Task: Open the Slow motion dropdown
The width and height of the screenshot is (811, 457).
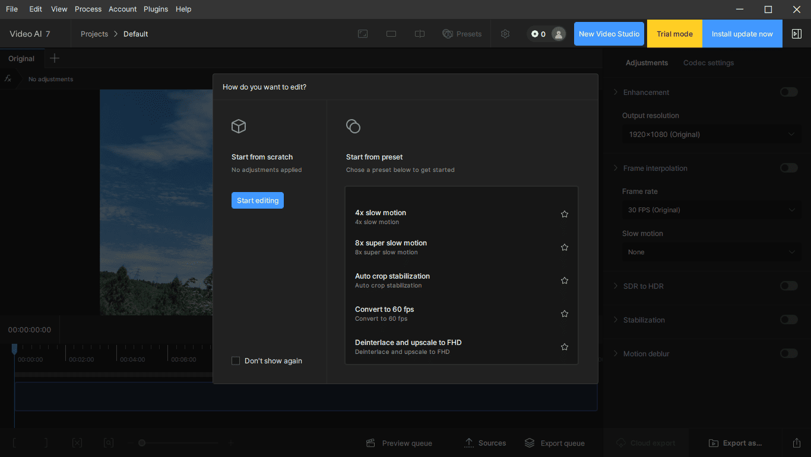Action: click(711, 252)
